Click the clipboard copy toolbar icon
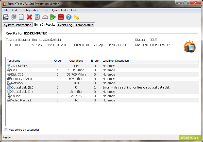This screenshot has height=142, width=203. click(21, 17)
